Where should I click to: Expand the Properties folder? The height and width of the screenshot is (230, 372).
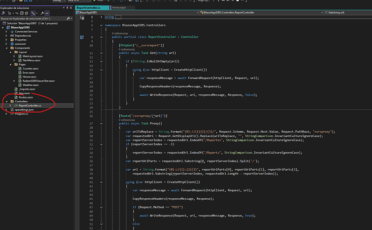(x=6, y=40)
